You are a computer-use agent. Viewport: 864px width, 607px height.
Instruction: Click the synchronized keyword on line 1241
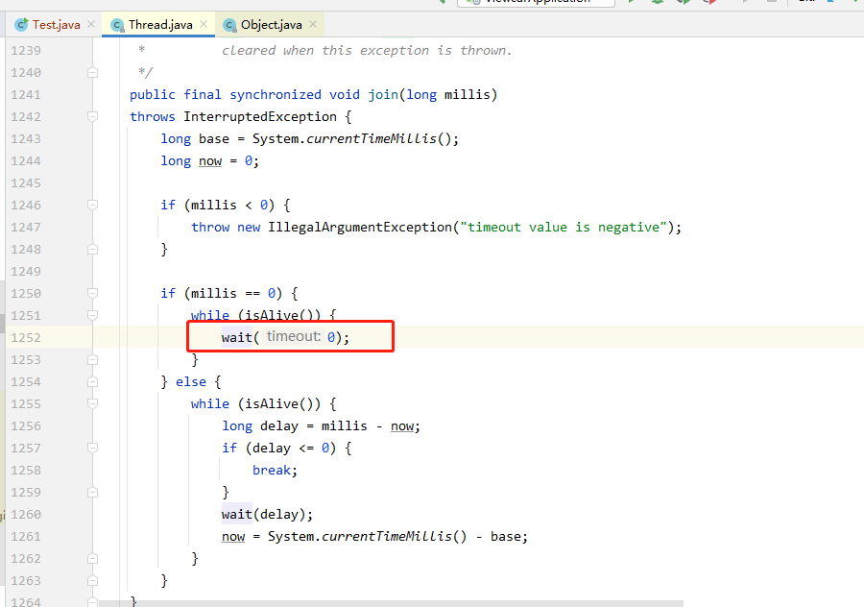click(276, 95)
